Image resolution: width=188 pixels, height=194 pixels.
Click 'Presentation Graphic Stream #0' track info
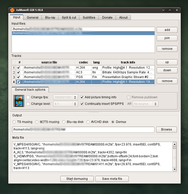(128, 77)
